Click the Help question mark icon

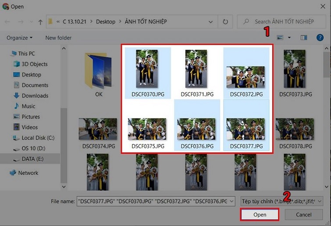click(x=320, y=38)
